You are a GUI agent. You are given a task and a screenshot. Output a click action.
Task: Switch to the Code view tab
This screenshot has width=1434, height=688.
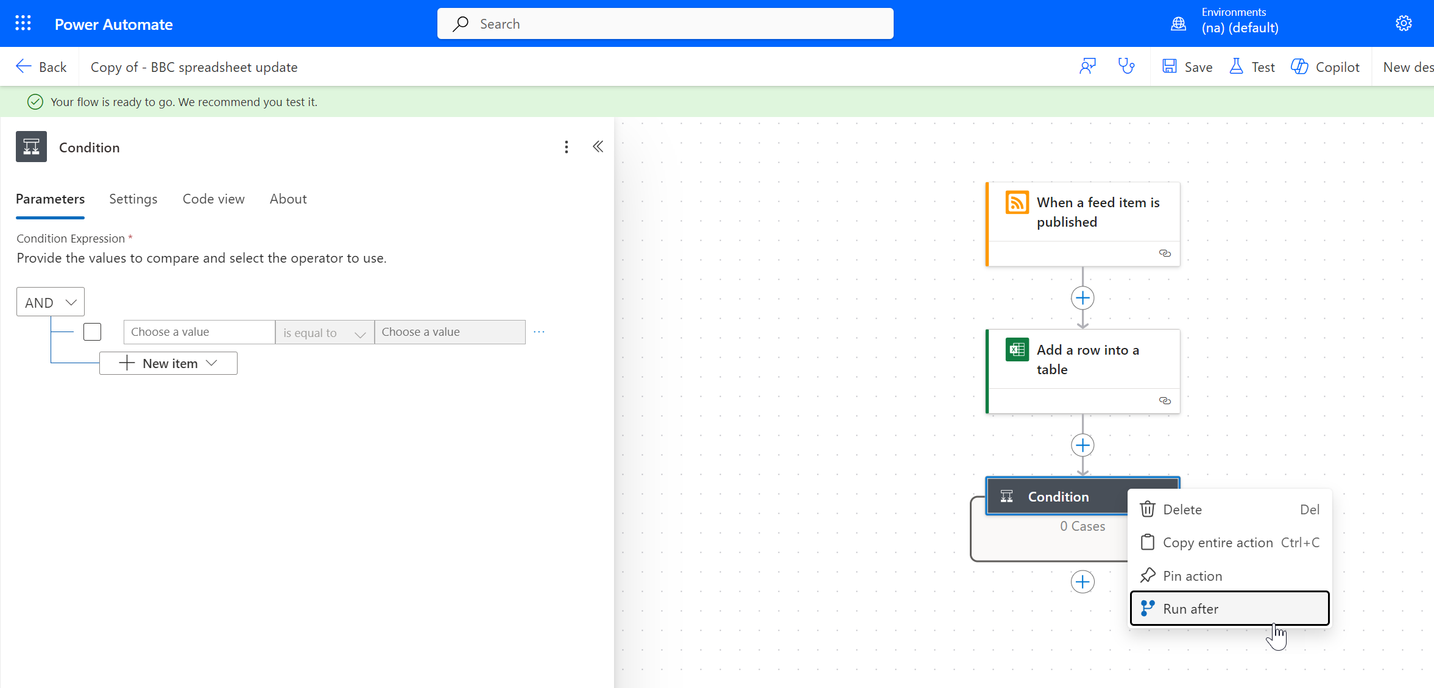[213, 199]
